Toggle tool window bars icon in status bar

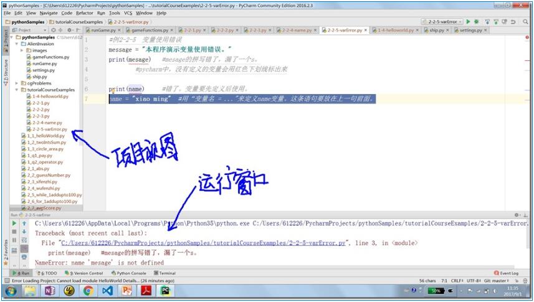[x=6, y=281]
